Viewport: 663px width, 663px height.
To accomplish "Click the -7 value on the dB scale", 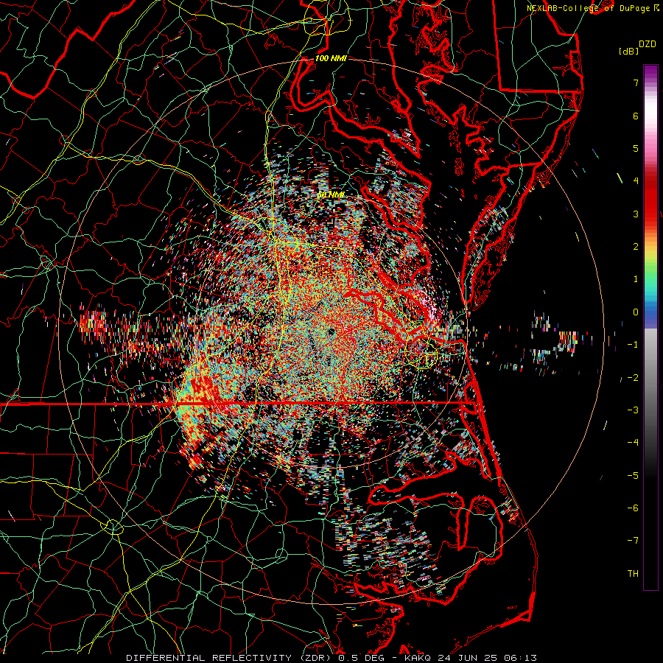I will tap(633, 541).
